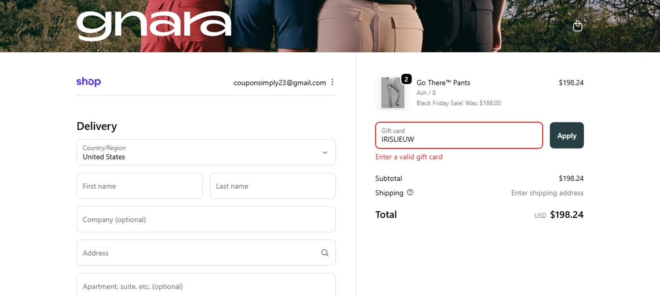Click the Total amount USD $198.24
Image resolution: width=660 pixels, height=296 pixels.
559,215
